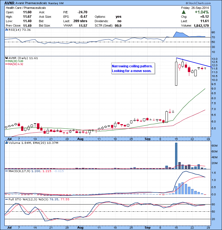
Task: Click the green up-triangle price change icon
Action: (x=183, y=12)
